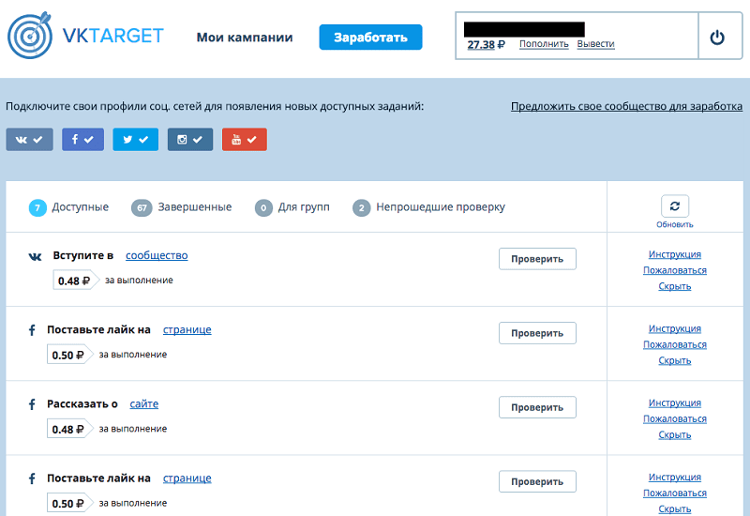750x516 pixels.
Task: Click the Вывести link
Action: pyautogui.click(x=595, y=44)
